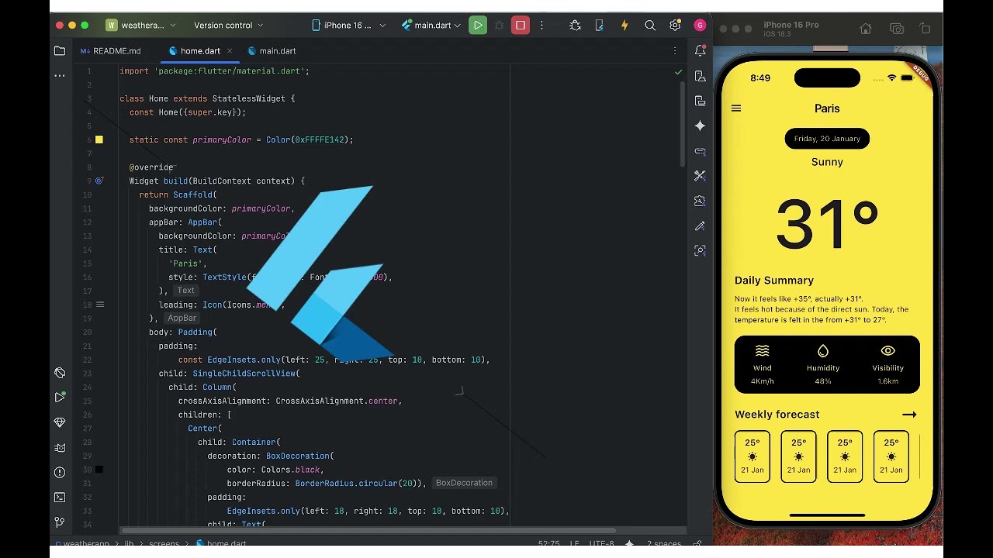This screenshot has height=558, width=993.
Task: Stop the running app with red button
Action: pos(521,26)
